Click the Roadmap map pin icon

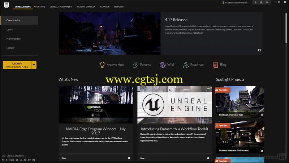186,65
